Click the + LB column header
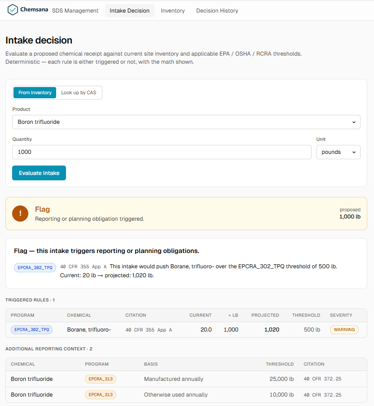Screen dimensions: 374x406 coord(233,315)
